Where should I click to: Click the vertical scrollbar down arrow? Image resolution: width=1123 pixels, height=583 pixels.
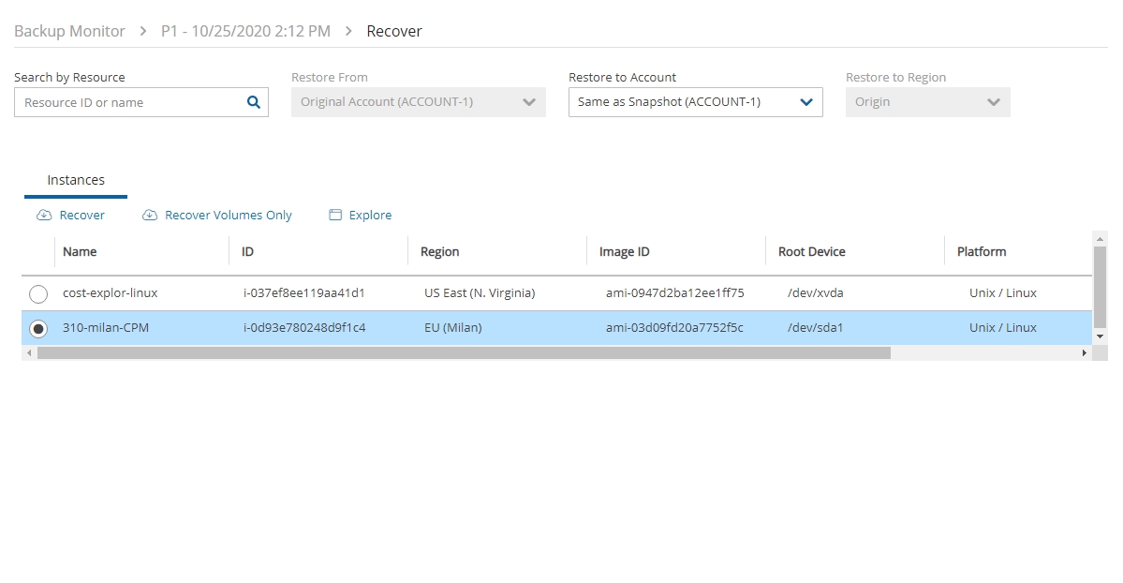pos(1101,336)
